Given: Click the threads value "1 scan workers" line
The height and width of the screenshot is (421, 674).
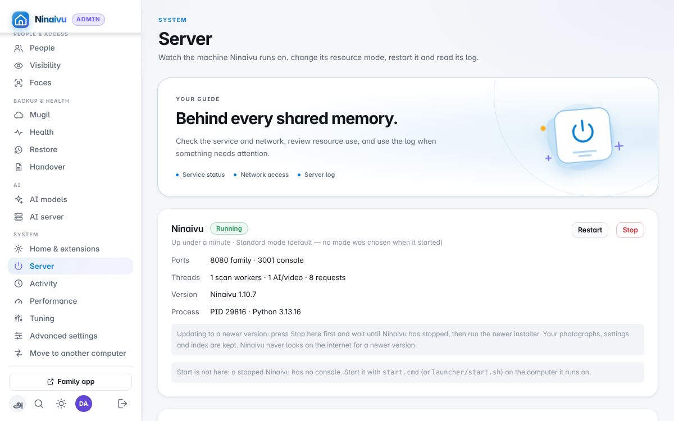Looking at the screenshot, I should point(277,278).
